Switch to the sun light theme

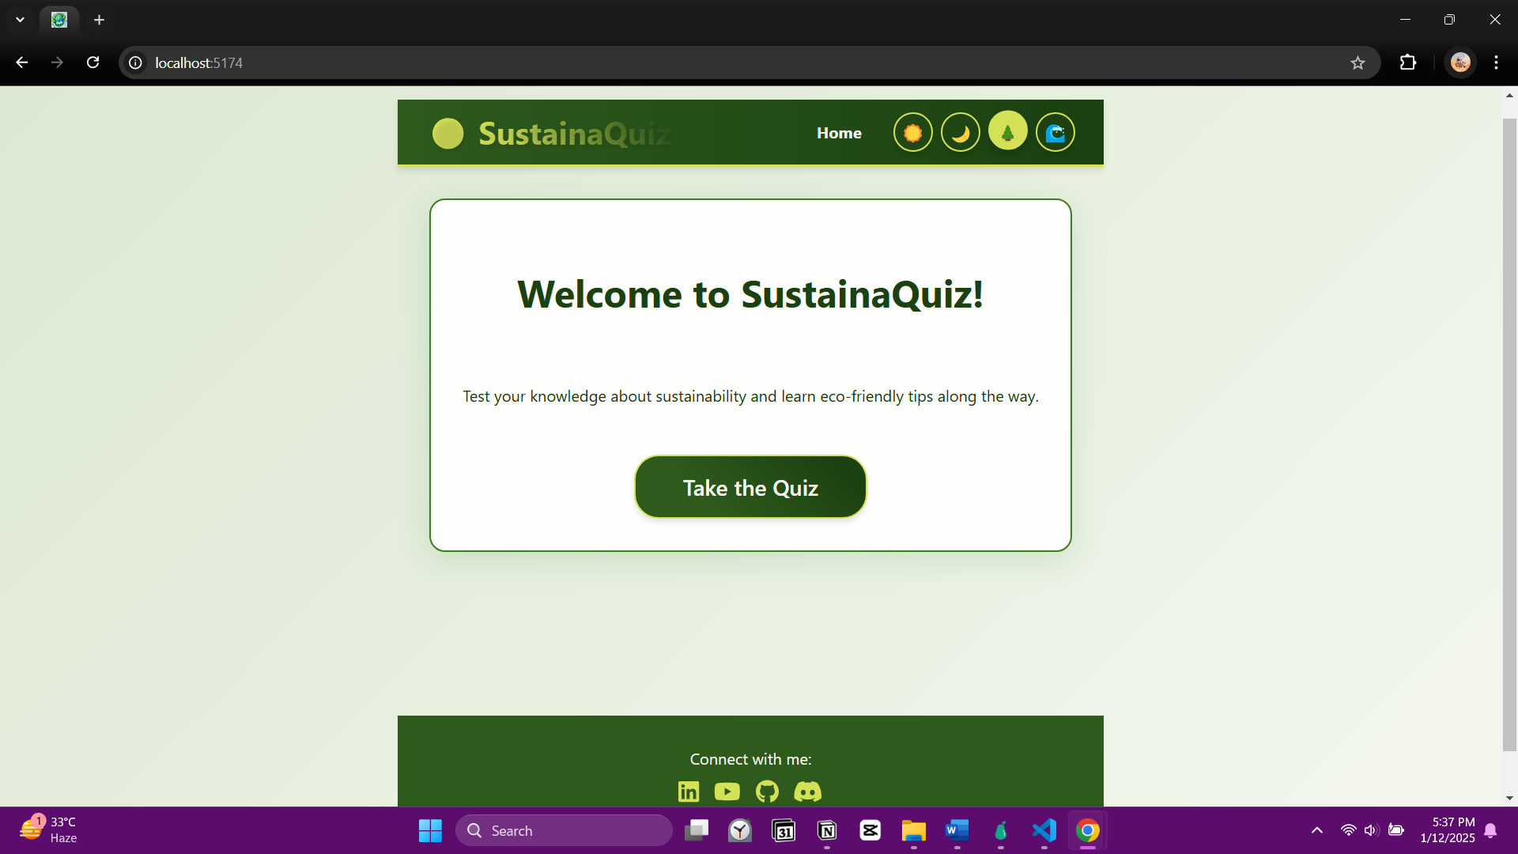click(x=912, y=133)
